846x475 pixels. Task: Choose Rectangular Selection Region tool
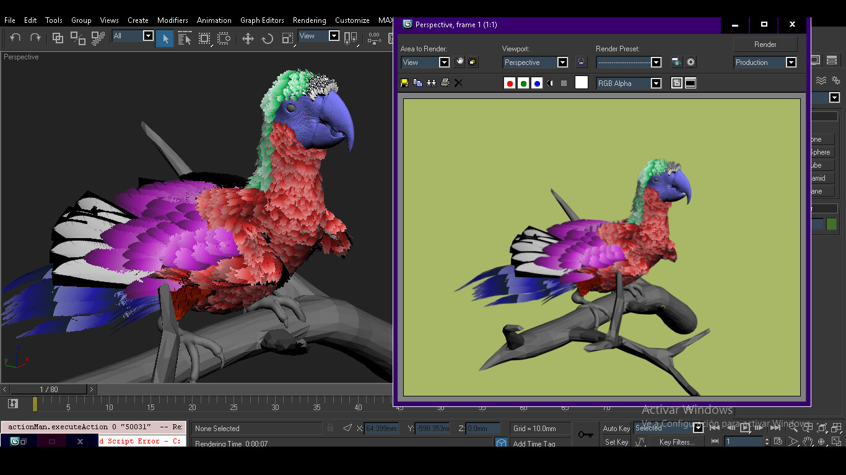click(204, 38)
